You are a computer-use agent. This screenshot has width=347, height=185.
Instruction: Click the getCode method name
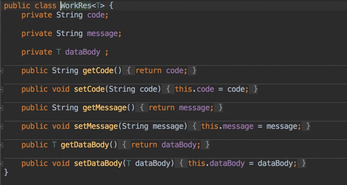tap(98, 71)
